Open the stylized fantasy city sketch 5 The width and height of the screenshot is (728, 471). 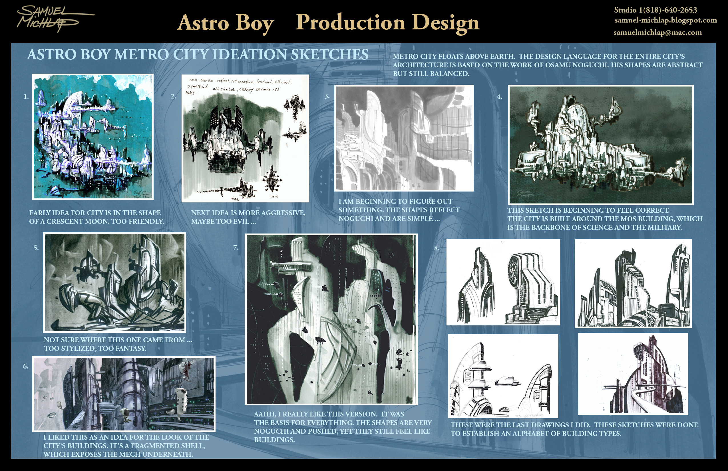[114, 282]
